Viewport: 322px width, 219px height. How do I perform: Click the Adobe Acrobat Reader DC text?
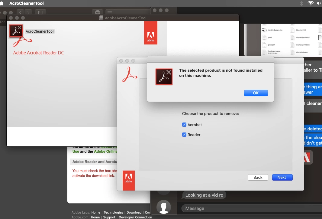tap(38, 53)
